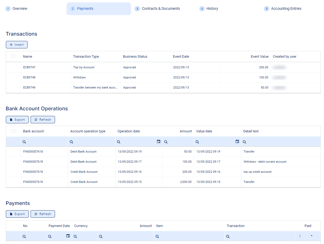Click search icon in Payments Item filter
Screen dimensions: 324x244
click(x=157, y=236)
